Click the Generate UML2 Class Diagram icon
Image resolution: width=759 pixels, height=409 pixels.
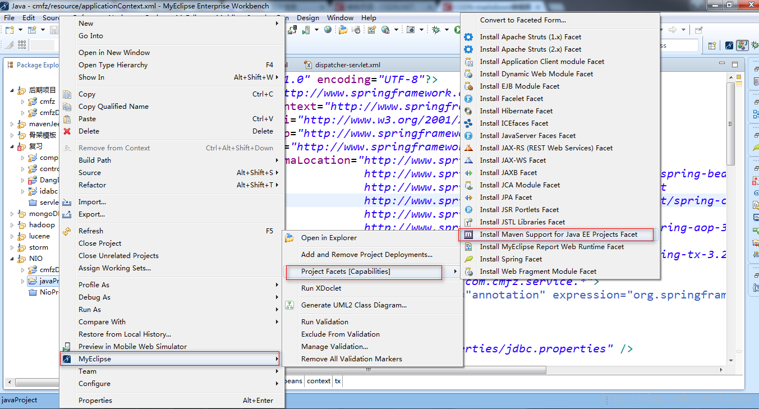(289, 305)
